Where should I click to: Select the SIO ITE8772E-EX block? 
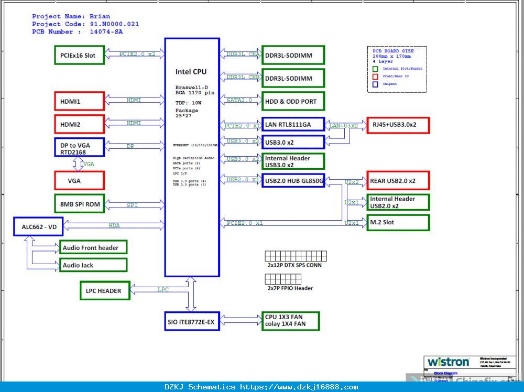point(192,321)
